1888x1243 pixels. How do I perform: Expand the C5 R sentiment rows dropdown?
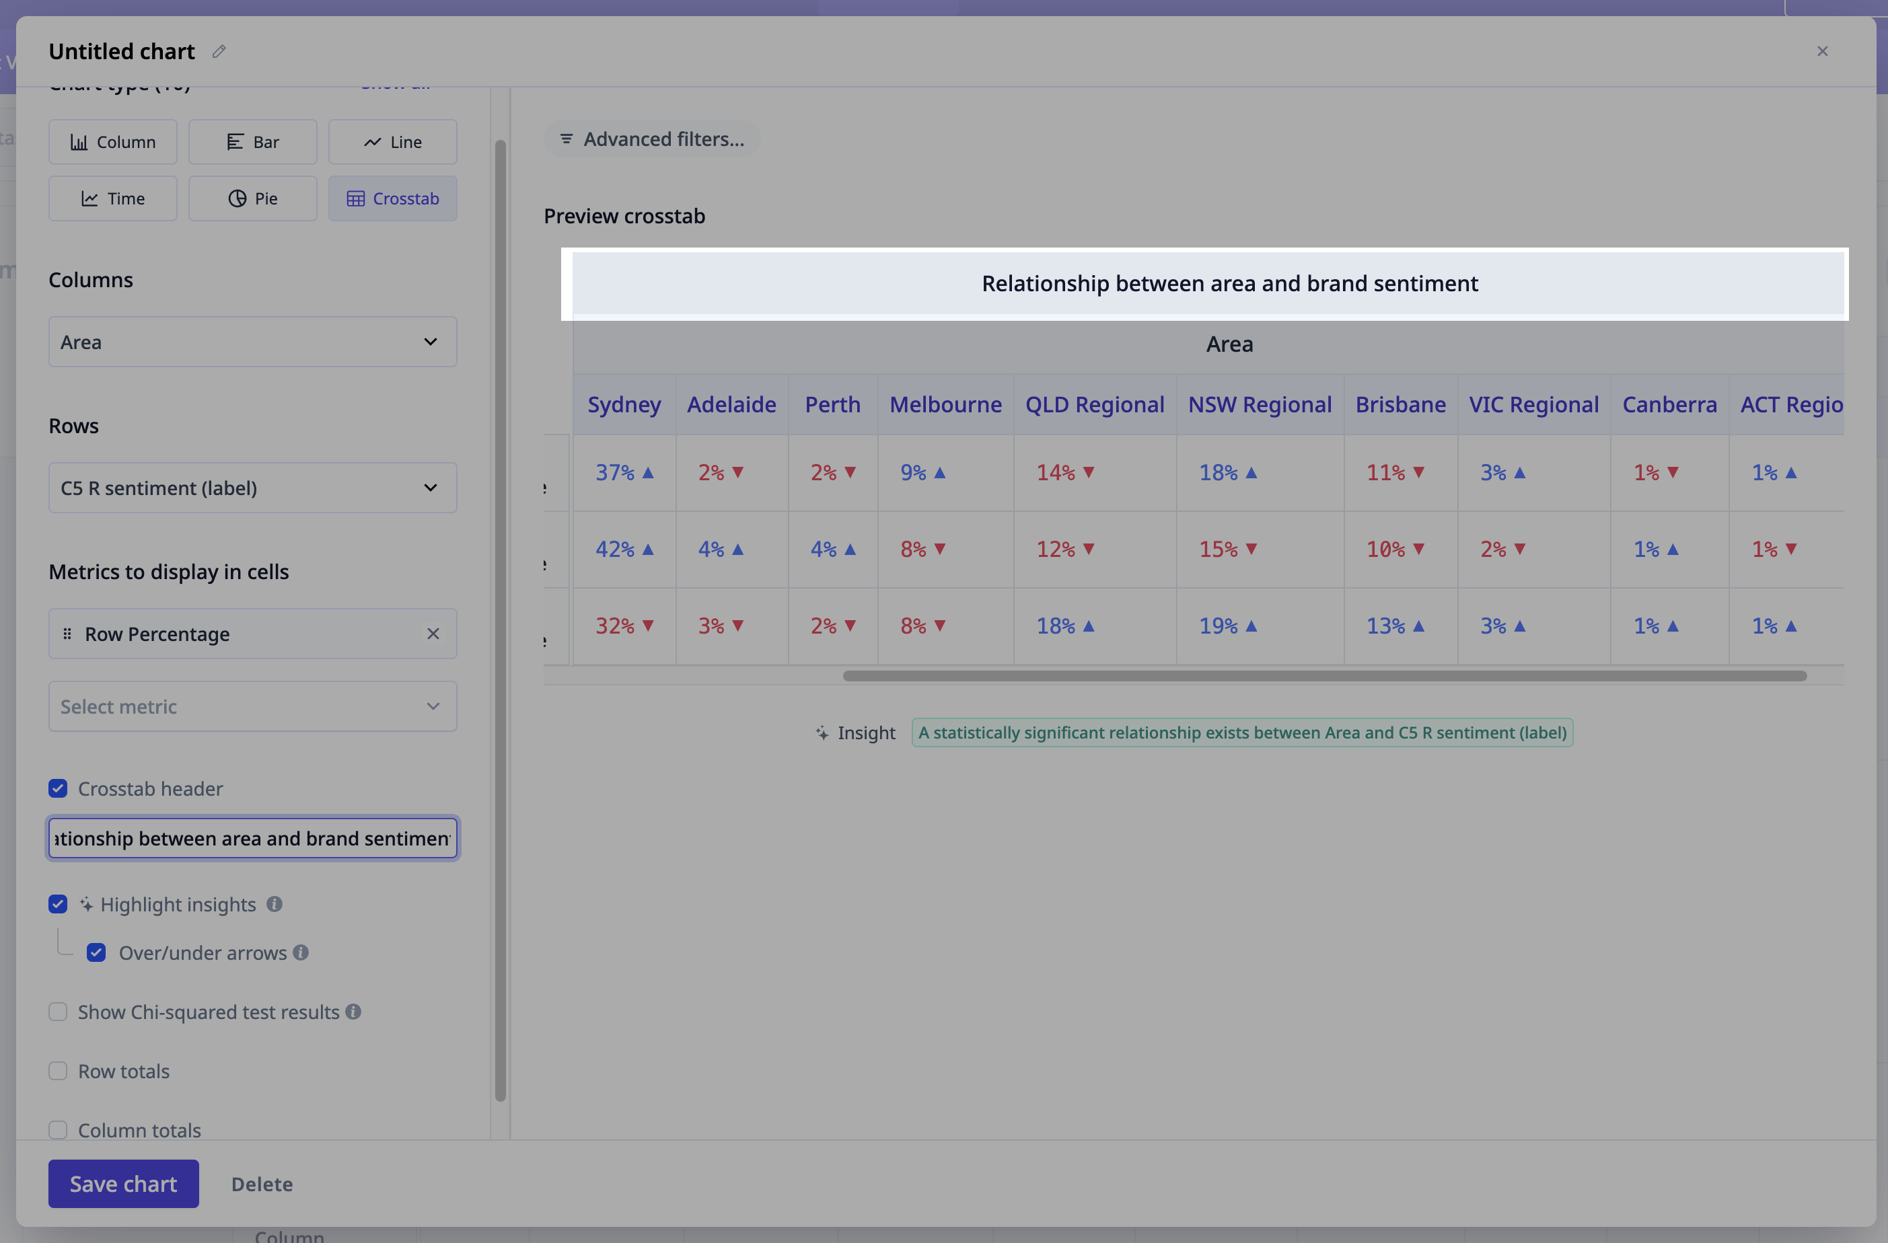pos(252,488)
